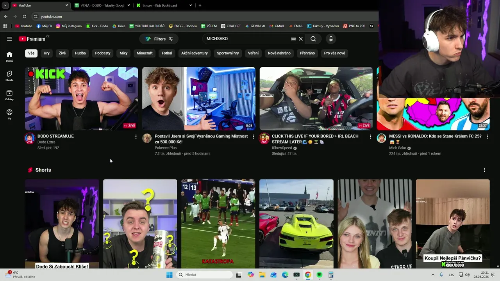
Task: Click the IShowSpeed channel avatar
Action: 264,138
